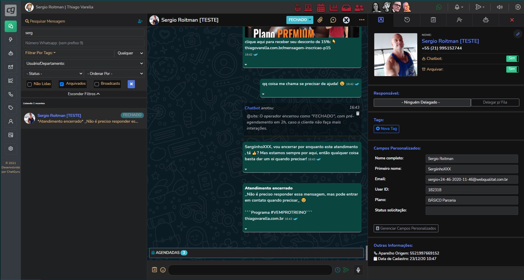Image resolution: width=524 pixels, height=280 pixels.
Task: Click the ChatGuru cg logo
Action: point(11,10)
